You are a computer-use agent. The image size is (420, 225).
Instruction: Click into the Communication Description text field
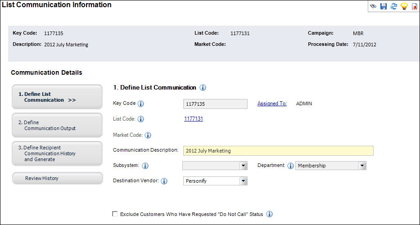tap(278, 151)
